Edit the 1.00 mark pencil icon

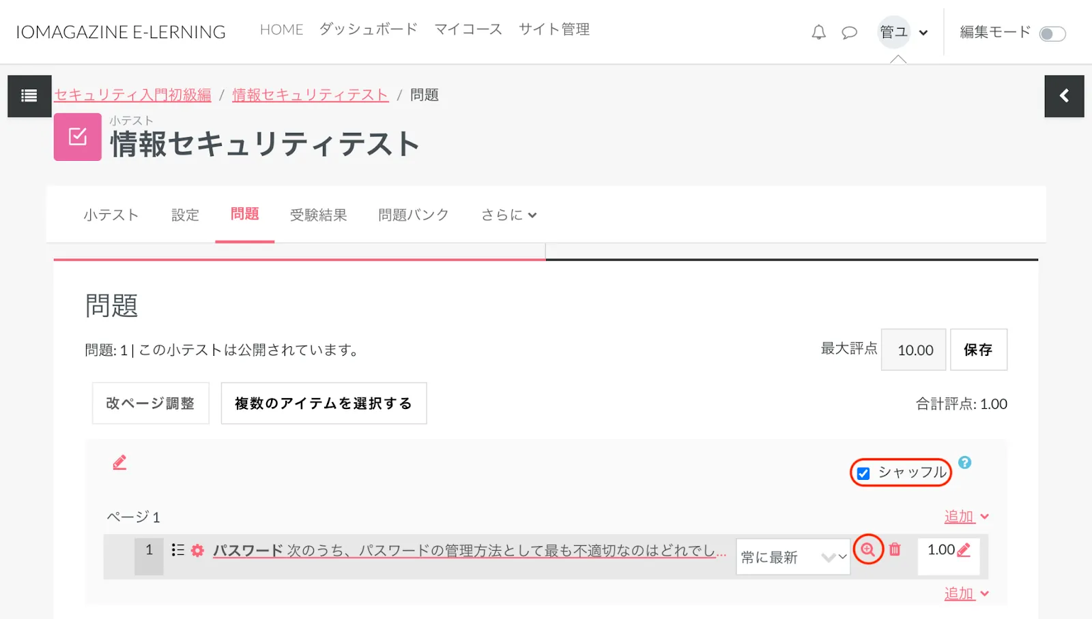pos(964,550)
